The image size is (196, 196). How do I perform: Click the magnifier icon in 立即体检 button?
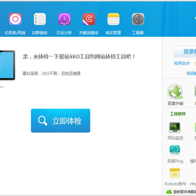(42, 121)
